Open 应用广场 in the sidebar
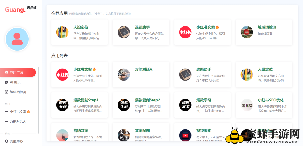The height and width of the screenshot is (146, 303). 18,72
